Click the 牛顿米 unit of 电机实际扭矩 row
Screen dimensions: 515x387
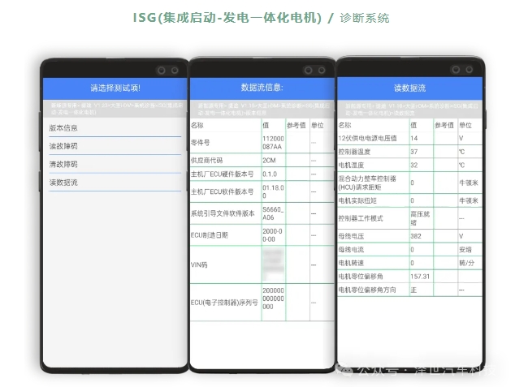click(469, 200)
